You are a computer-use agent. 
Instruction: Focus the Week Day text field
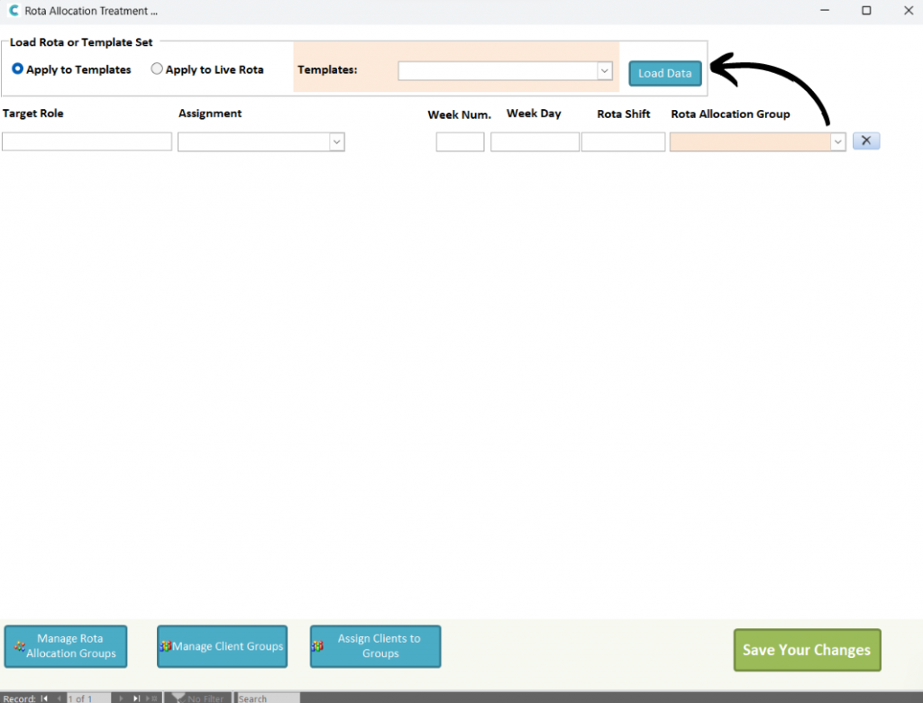(535, 142)
